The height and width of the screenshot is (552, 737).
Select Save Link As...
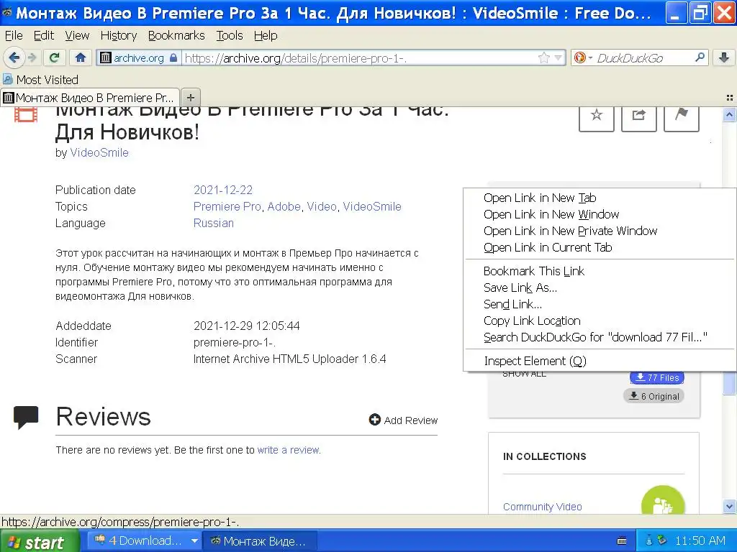click(600, 287)
